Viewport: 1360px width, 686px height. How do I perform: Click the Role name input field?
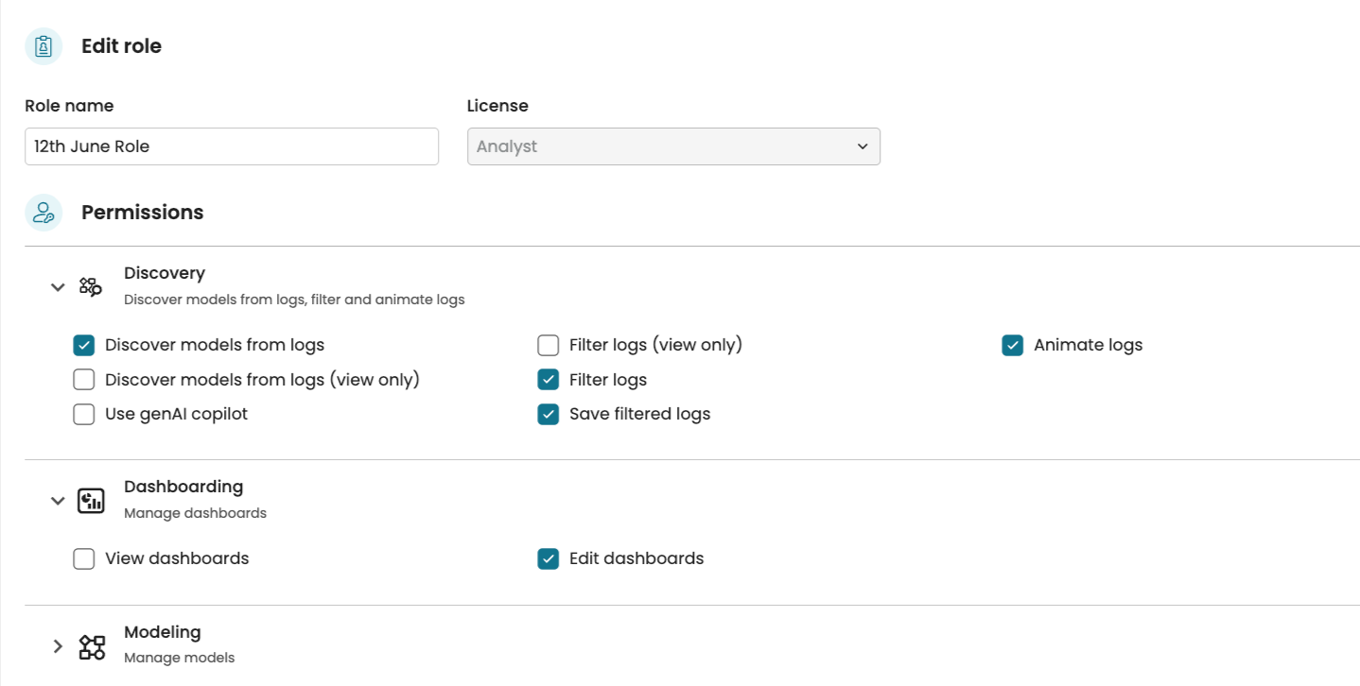tap(232, 146)
